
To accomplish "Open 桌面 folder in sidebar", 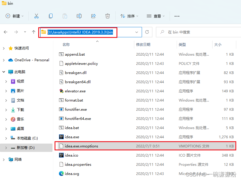I will pyautogui.click(x=20, y=128).
